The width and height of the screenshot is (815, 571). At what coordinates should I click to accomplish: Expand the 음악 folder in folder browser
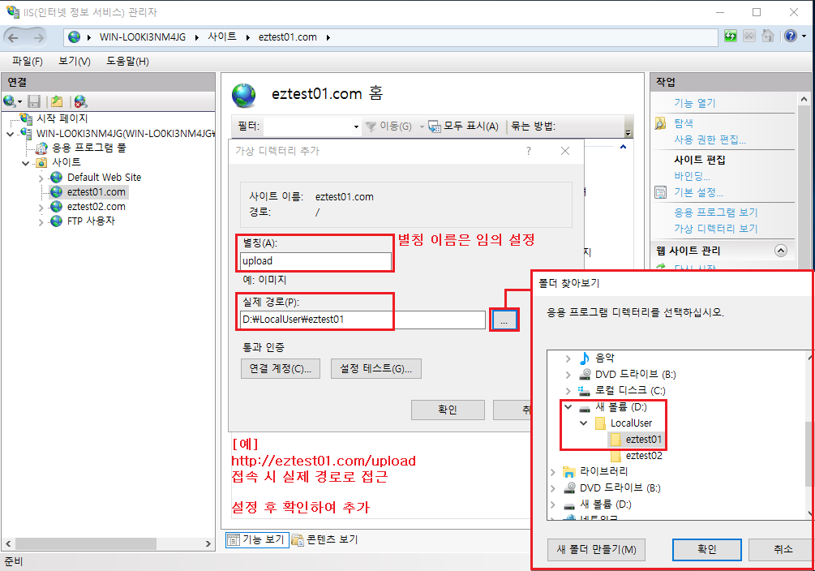coord(568,358)
